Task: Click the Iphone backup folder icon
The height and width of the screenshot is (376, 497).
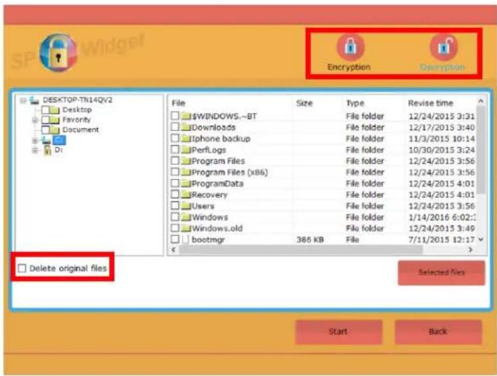Action: pyautogui.click(x=186, y=138)
